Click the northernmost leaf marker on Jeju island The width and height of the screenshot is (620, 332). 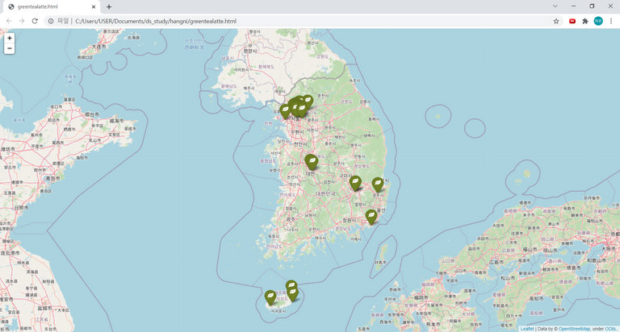(x=291, y=286)
